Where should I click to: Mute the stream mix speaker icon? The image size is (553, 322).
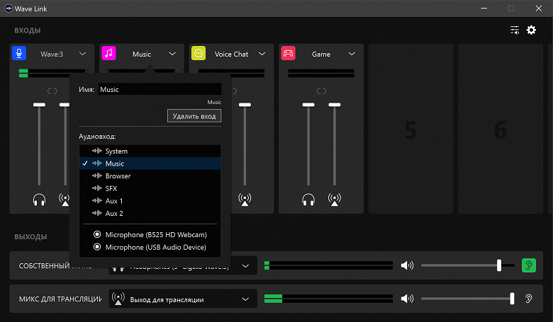click(x=407, y=299)
